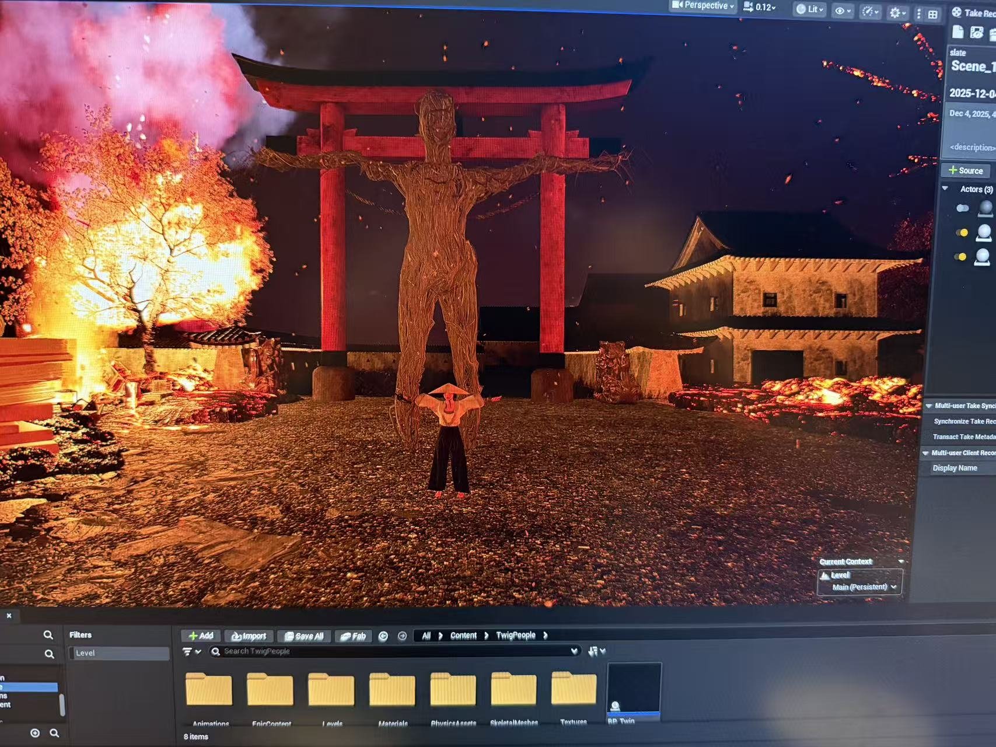Image resolution: width=996 pixels, height=747 pixels.
Task: Click the Content breadcrumb
Action: [463, 636]
